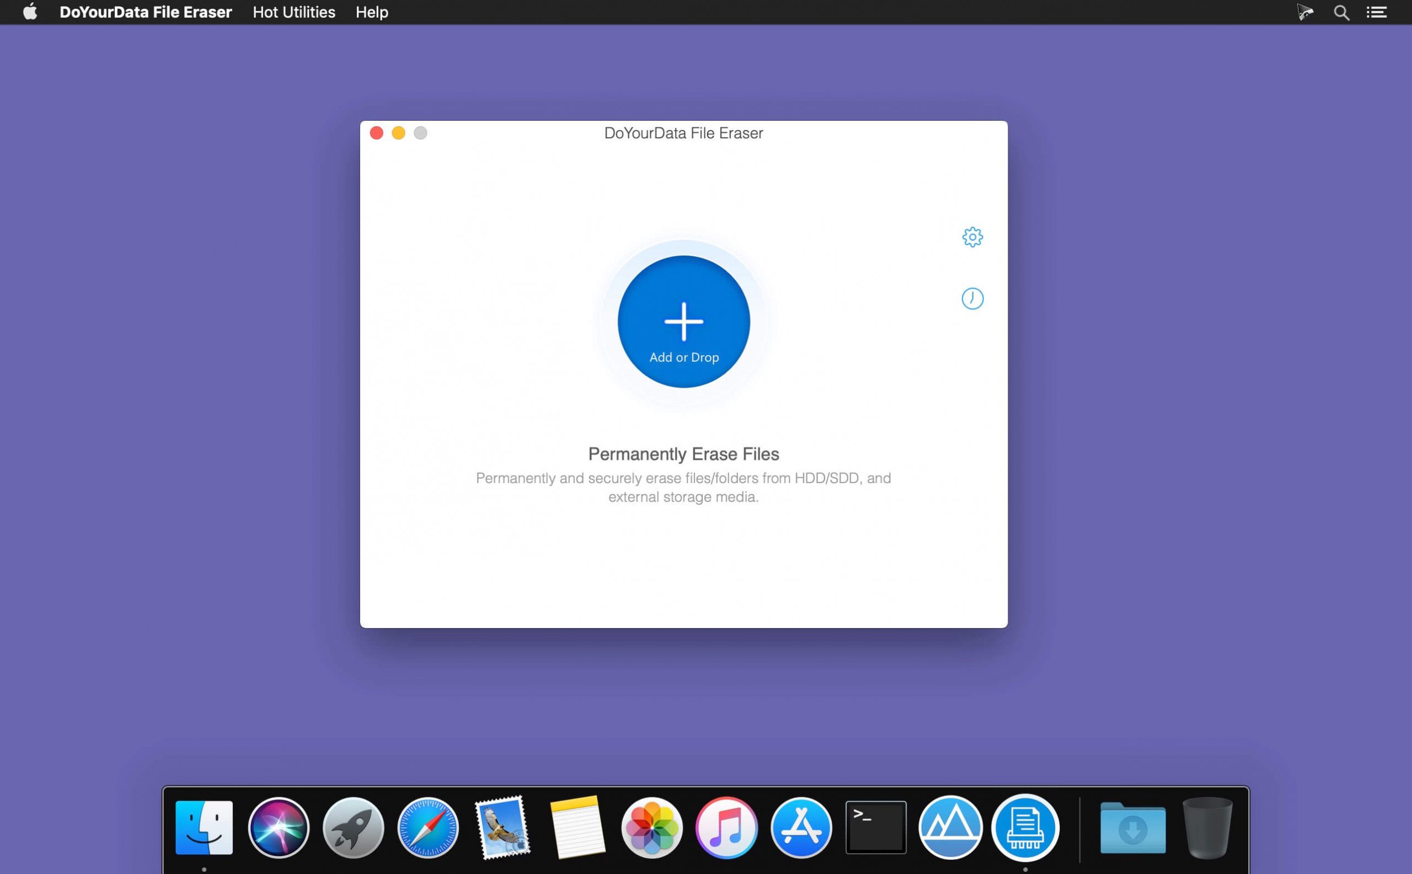The height and width of the screenshot is (874, 1412).
Task: Open the DoYourData File Eraser icon in the Dock
Action: (x=1026, y=828)
